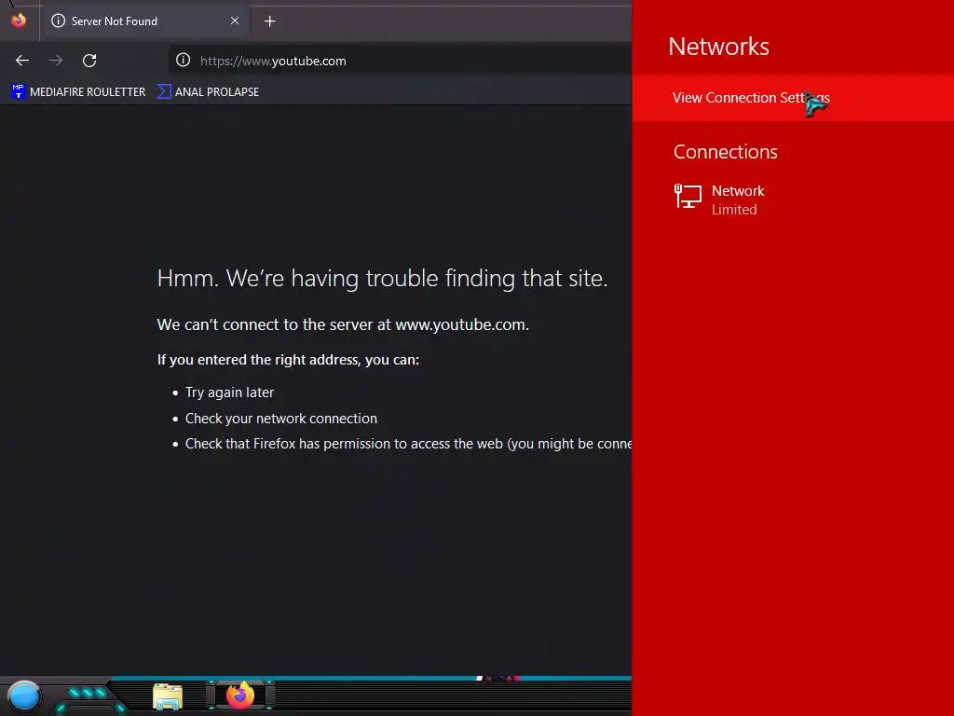The height and width of the screenshot is (716, 954).
Task: Open the Start orb button
Action: (24, 696)
